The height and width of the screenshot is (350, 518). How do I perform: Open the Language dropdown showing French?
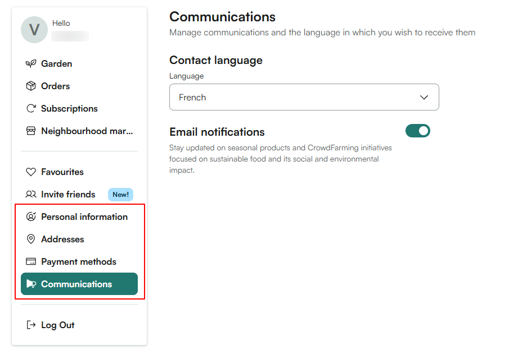coord(304,98)
